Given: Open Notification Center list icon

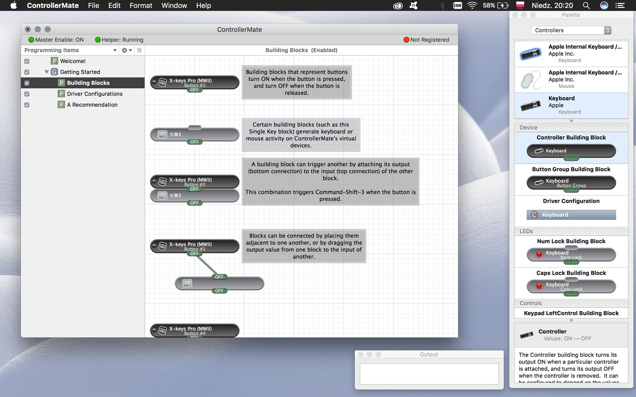Looking at the screenshot, I should [x=620, y=6].
